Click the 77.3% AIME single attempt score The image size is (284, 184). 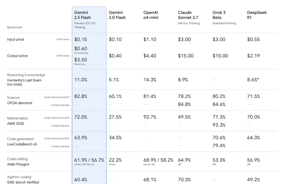point(219,117)
